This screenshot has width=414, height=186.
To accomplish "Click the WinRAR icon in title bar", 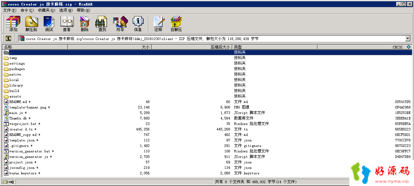I will point(4,4).
